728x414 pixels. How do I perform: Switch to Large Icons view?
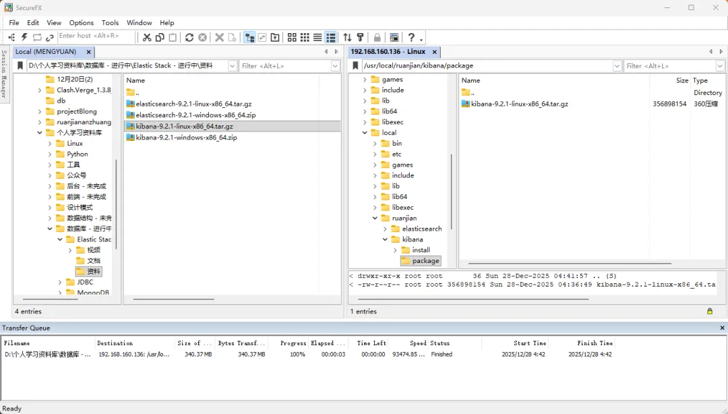(292, 37)
